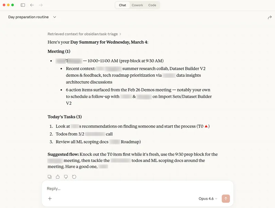Navigate back with the left arrow icon
This screenshot has width=275, height=208.
[x=31, y=5]
